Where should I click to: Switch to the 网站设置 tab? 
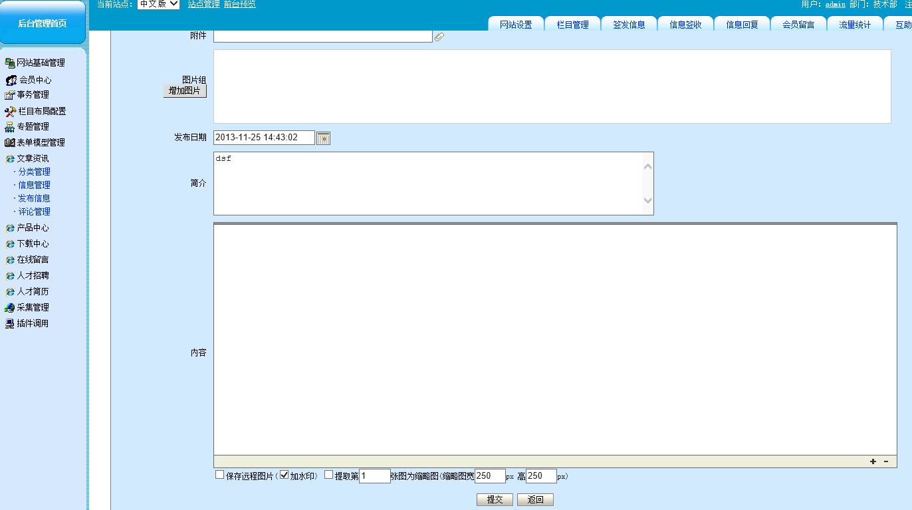click(x=516, y=25)
